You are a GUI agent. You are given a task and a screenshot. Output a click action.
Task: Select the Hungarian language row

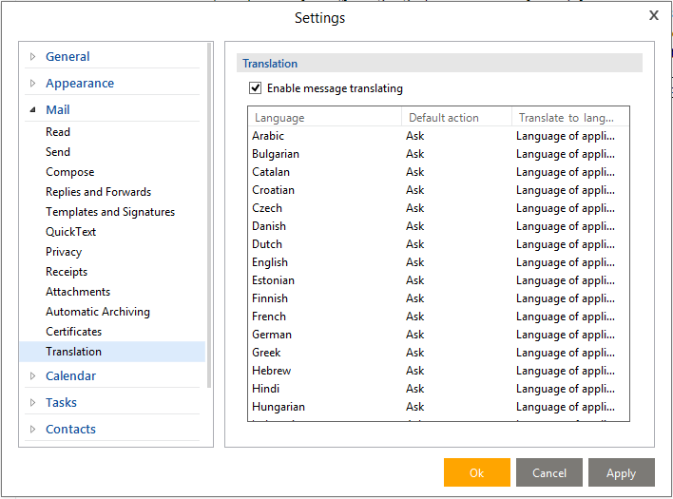point(438,406)
